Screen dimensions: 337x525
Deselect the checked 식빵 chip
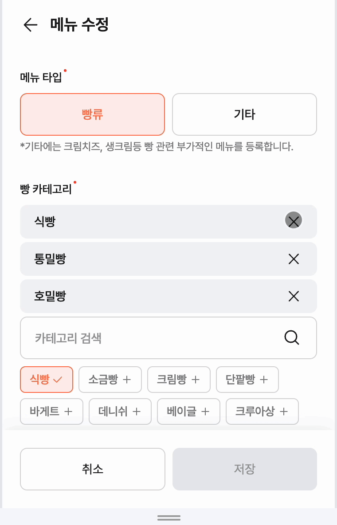pyautogui.click(x=47, y=380)
